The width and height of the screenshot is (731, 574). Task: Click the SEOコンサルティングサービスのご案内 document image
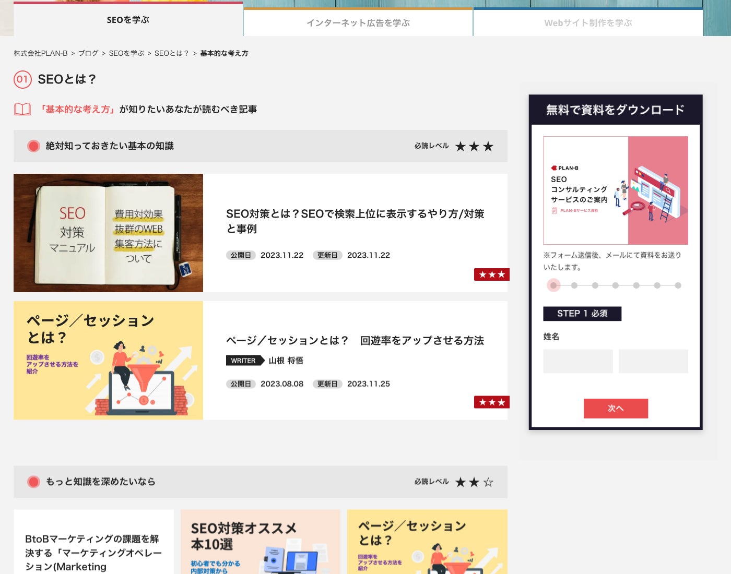point(616,190)
